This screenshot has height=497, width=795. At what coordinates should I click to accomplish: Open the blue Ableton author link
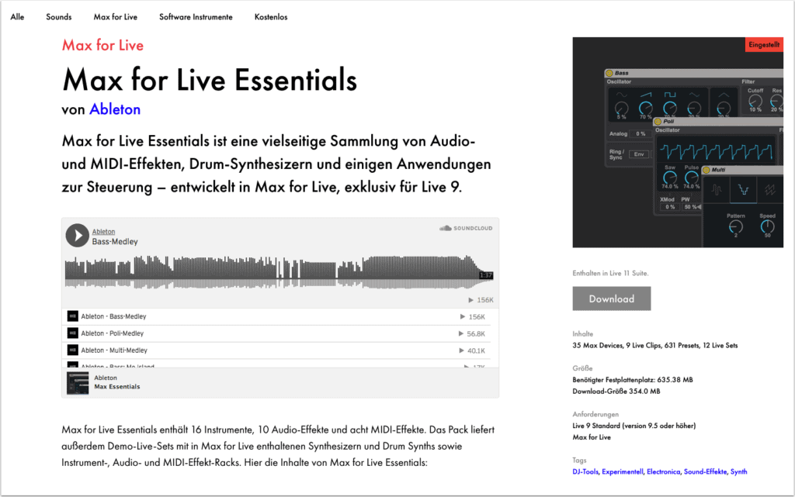pyautogui.click(x=115, y=109)
